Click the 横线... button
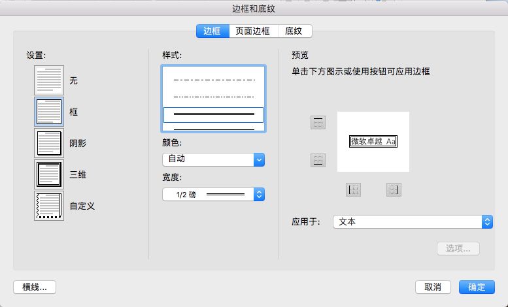508x307 pixels. 35,287
